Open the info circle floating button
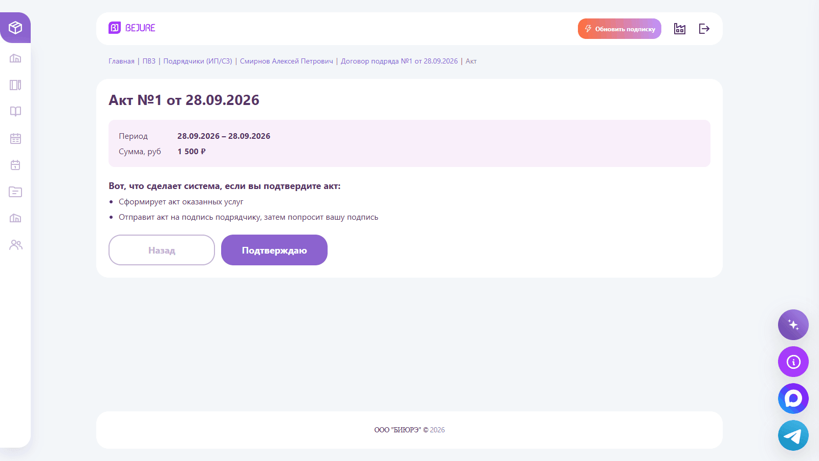The height and width of the screenshot is (461, 819). coord(793,362)
